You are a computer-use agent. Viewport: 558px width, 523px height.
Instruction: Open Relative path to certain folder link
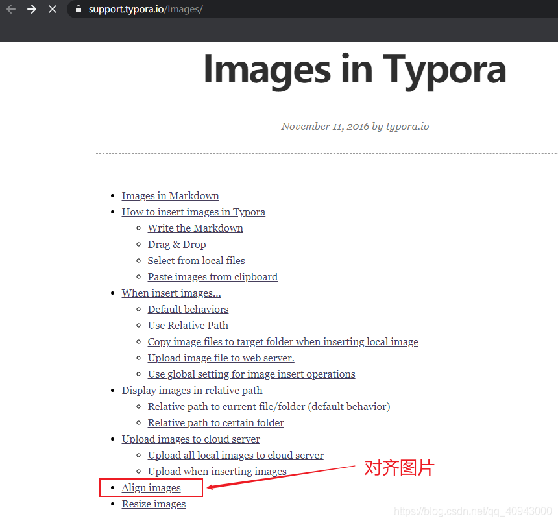(216, 422)
